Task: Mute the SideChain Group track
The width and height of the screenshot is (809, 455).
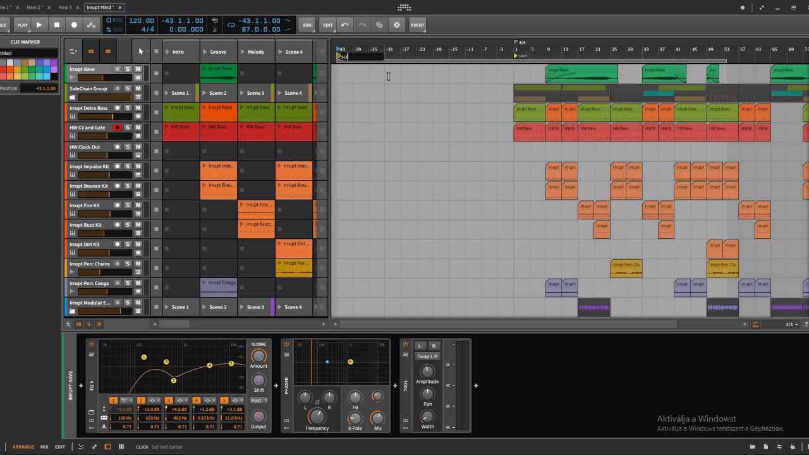Action: point(138,88)
